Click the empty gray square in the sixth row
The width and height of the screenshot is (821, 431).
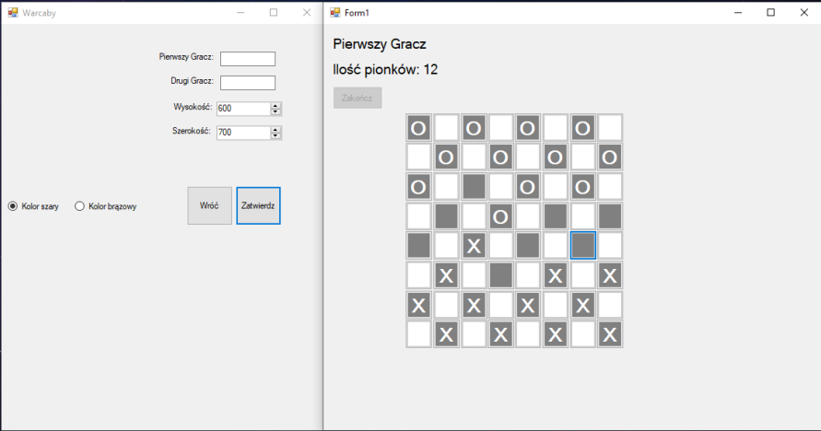[x=500, y=274]
